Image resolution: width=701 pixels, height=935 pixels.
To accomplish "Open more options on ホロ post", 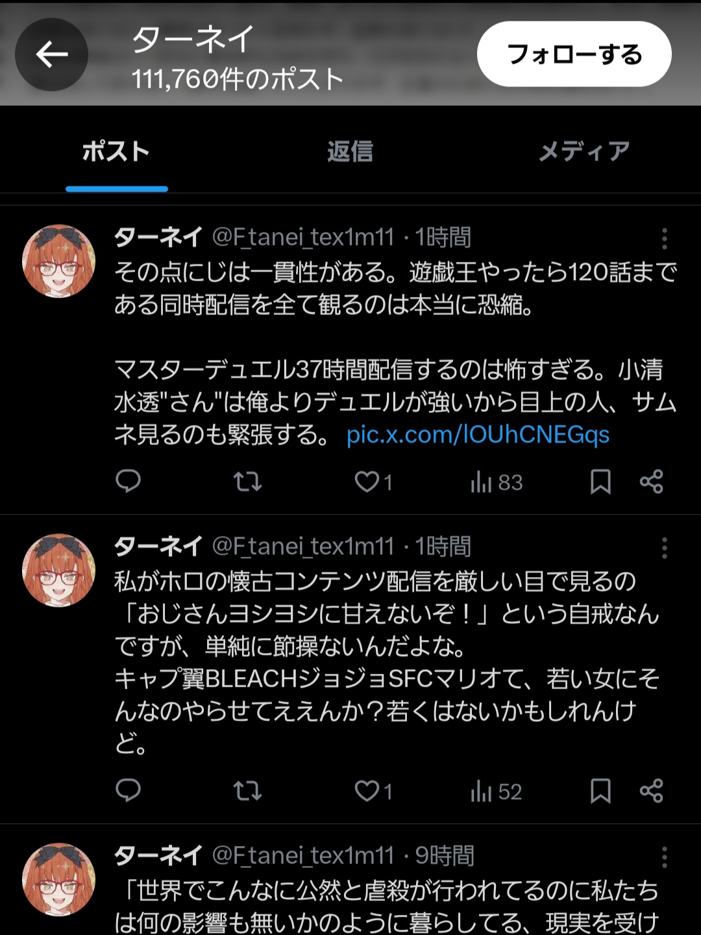I will point(664,548).
